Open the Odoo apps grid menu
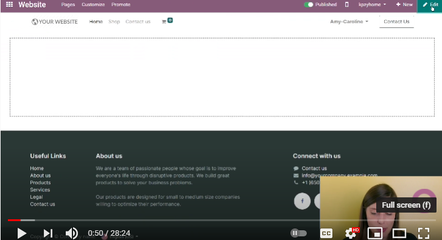442x240 pixels. point(9,4)
